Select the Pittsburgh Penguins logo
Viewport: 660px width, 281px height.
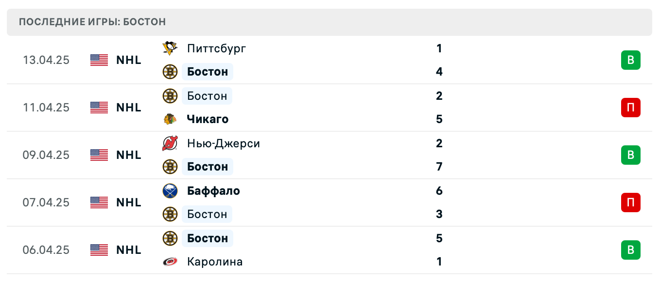(170, 48)
